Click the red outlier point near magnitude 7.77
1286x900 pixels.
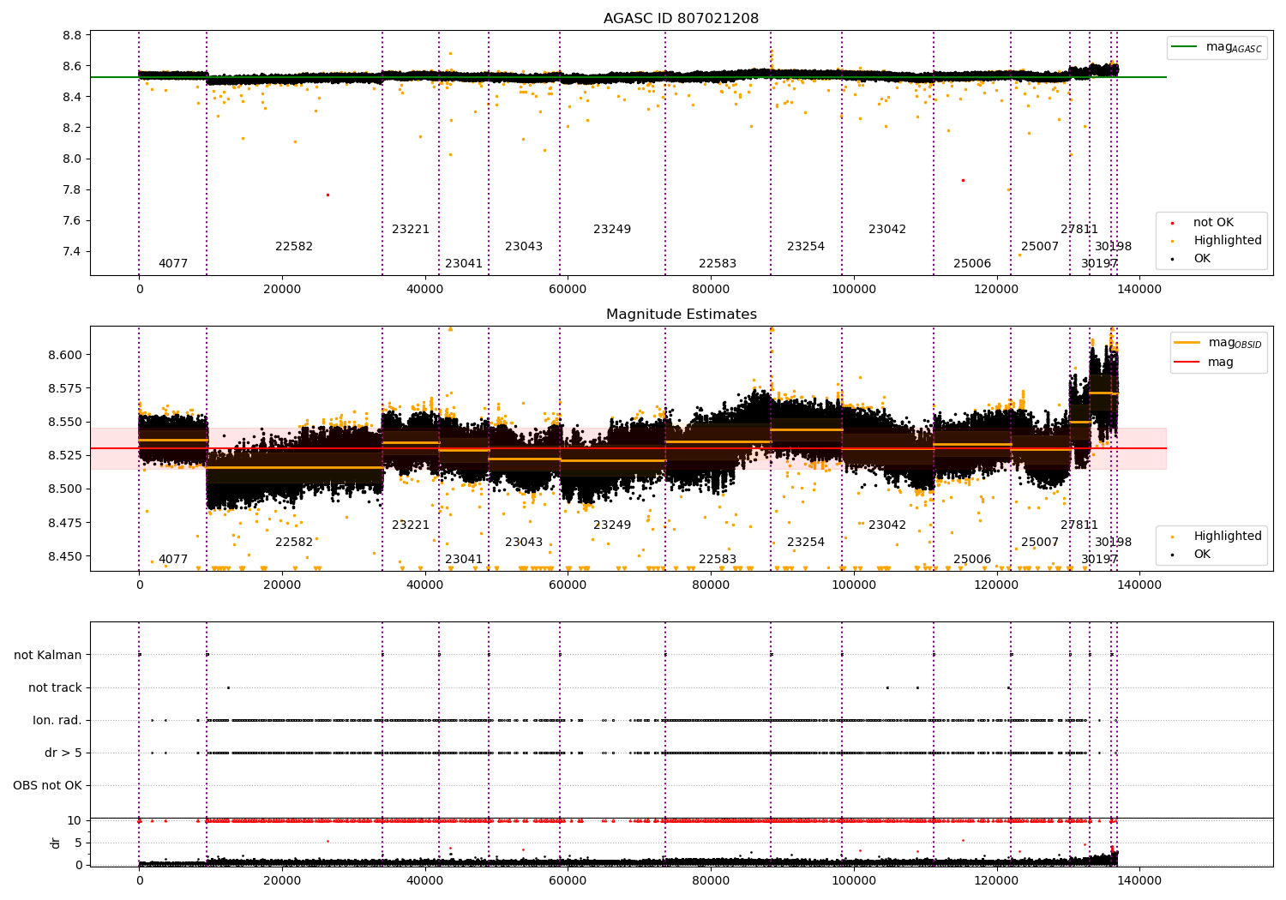tap(328, 195)
